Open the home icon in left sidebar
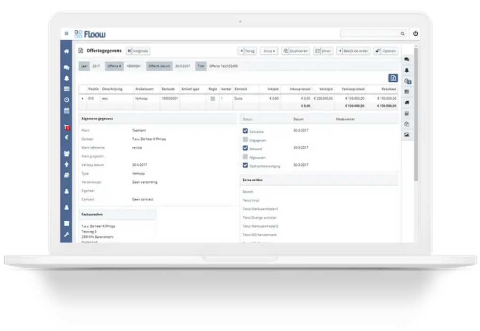480x331 pixels. (66, 51)
